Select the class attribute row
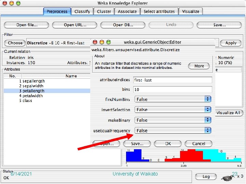 click(47, 101)
